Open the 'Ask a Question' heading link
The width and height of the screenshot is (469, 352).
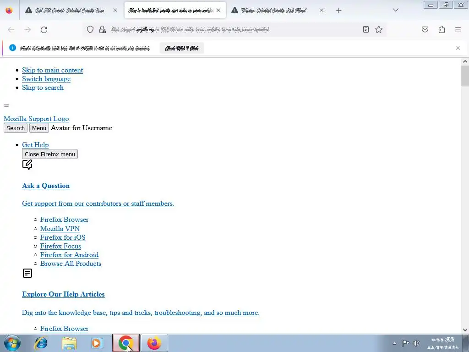(46, 186)
